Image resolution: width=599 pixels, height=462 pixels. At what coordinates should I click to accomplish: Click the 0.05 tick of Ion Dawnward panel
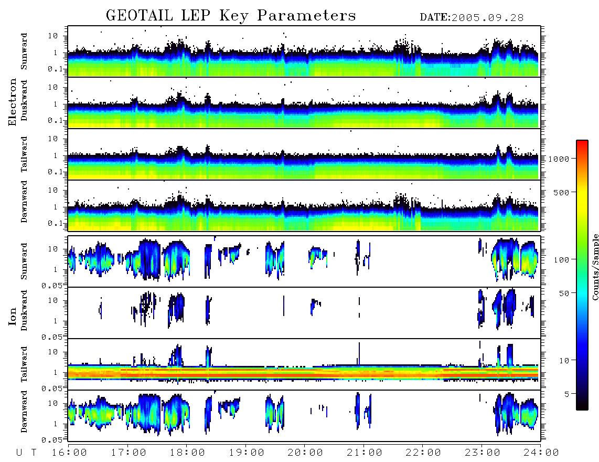tap(51, 440)
